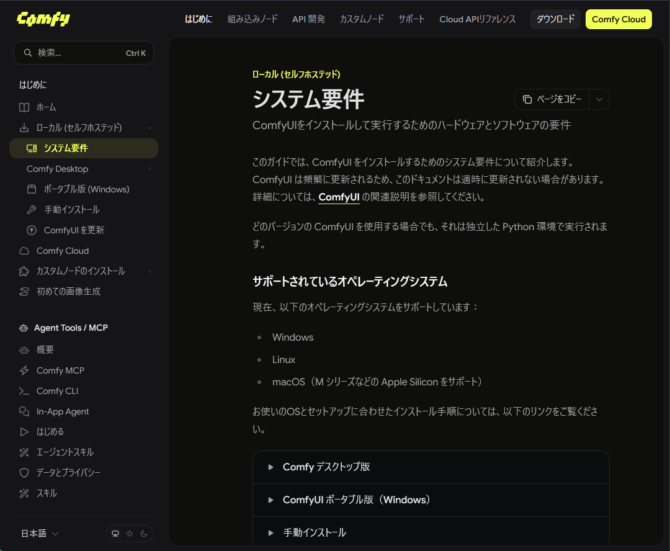Screen dimensions: 670x551
Task: Open the はじめに top tab
Action: tap(199, 19)
